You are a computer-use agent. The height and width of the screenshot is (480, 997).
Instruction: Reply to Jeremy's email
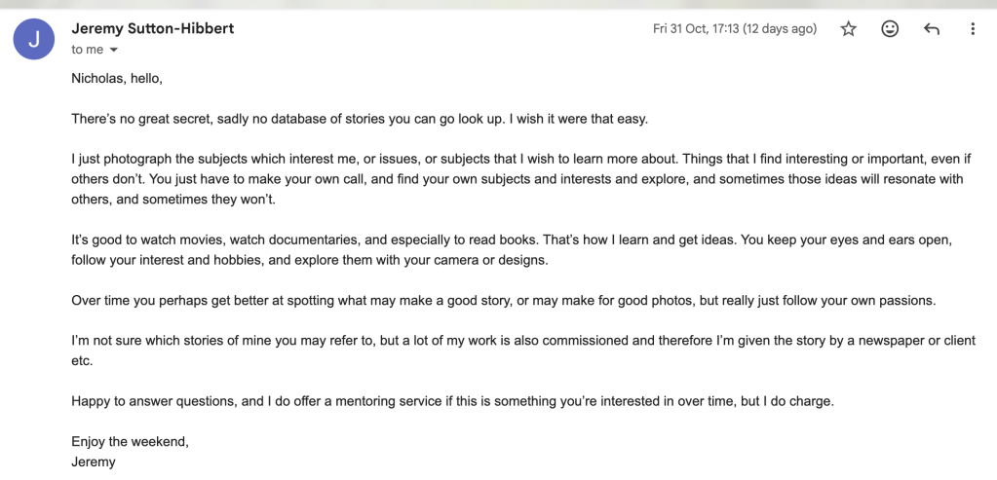tap(932, 29)
